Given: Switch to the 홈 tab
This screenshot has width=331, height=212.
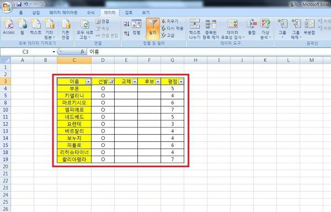Looking at the screenshot, I should point(21,13).
